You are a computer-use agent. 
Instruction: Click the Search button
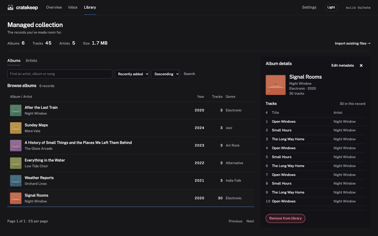click(x=189, y=74)
